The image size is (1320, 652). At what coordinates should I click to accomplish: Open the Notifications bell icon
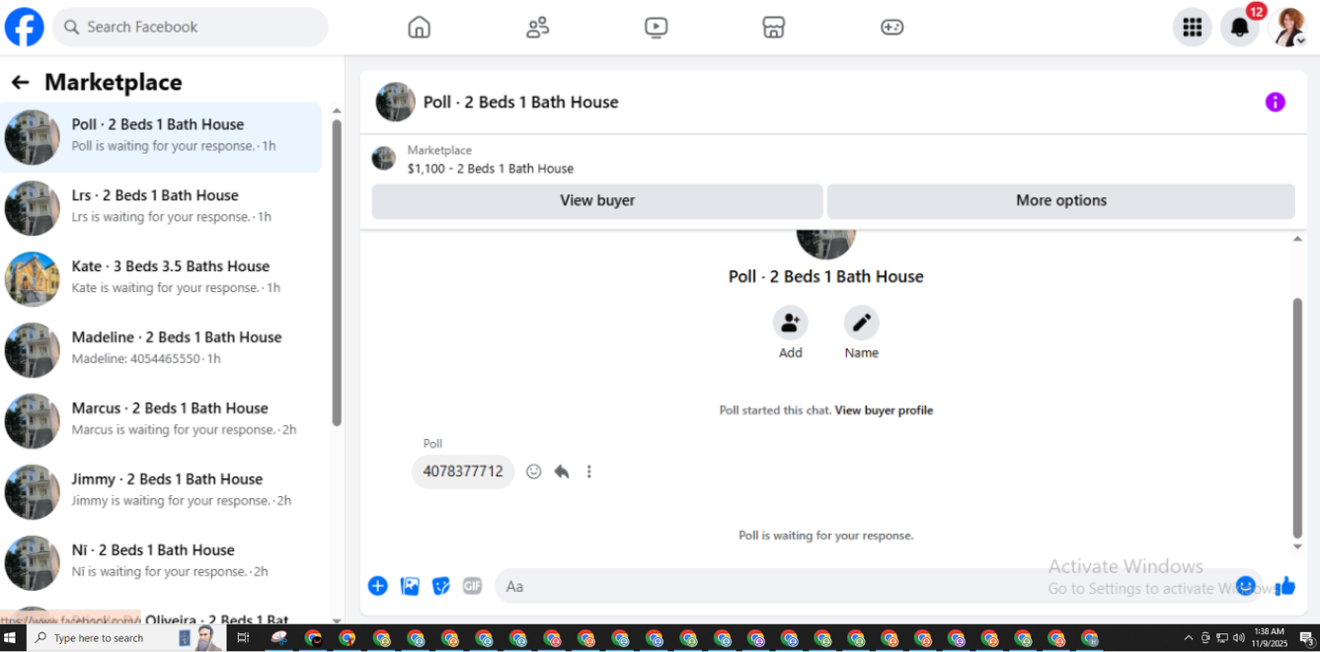click(1240, 28)
